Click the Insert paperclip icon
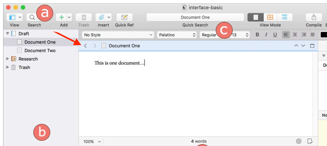 click(x=101, y=17)
